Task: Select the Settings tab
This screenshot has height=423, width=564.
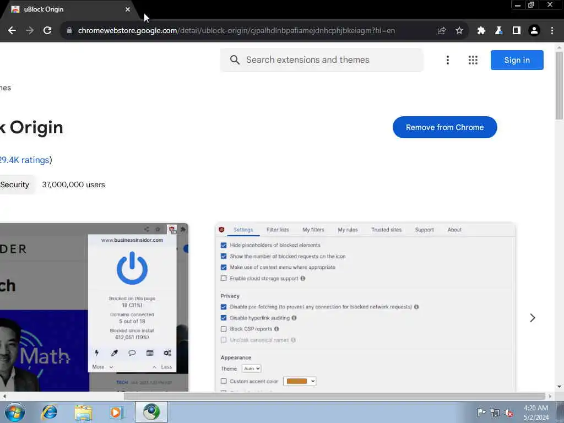Action: [x=243, y=230]
